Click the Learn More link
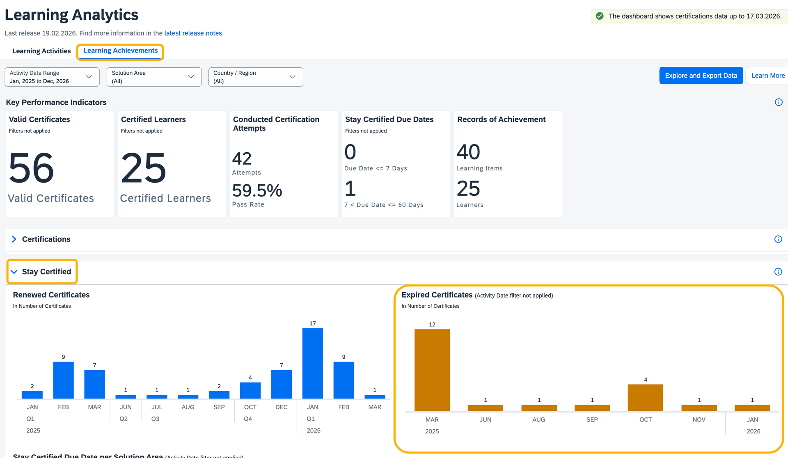The image size is (788, 458). [x=768, y=76]
